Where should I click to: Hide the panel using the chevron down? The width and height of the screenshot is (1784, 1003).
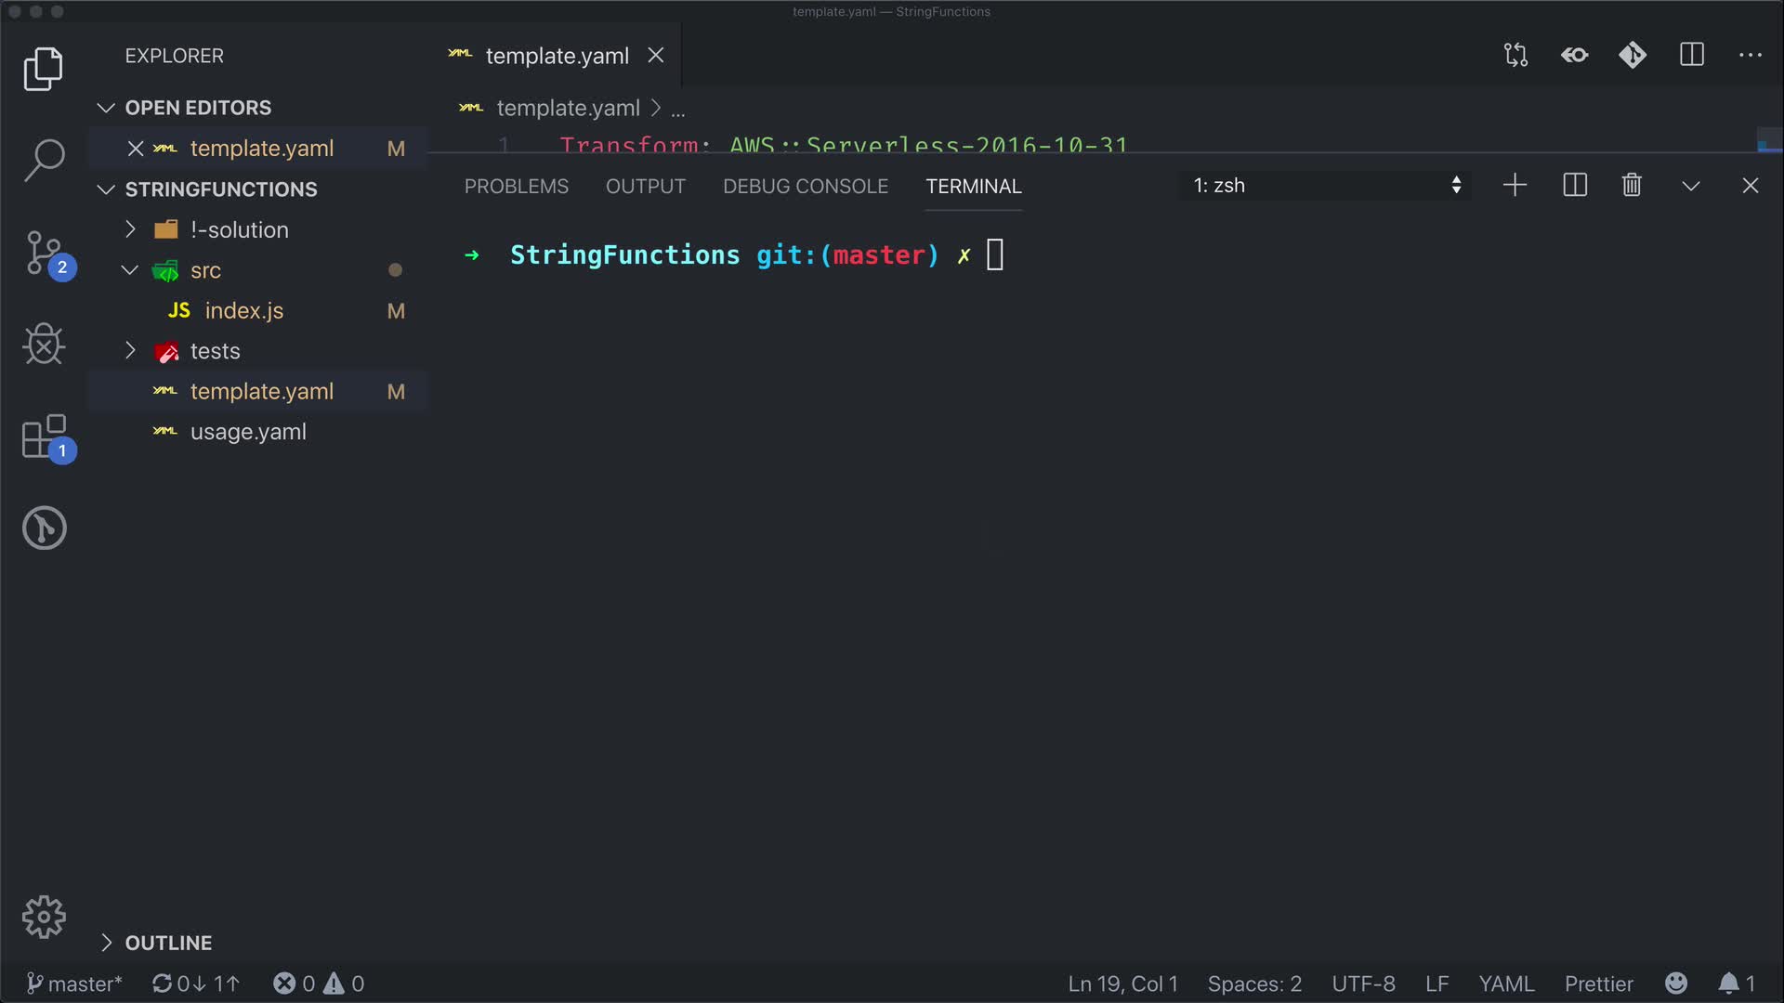tap(1691, 186)
